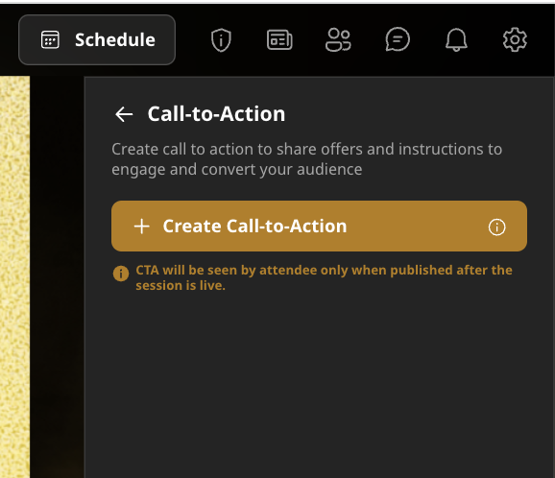Click dark strip between stage and panel
Image resolution: width=555 pixels, height=478 pixels.
tap(57, 276)
